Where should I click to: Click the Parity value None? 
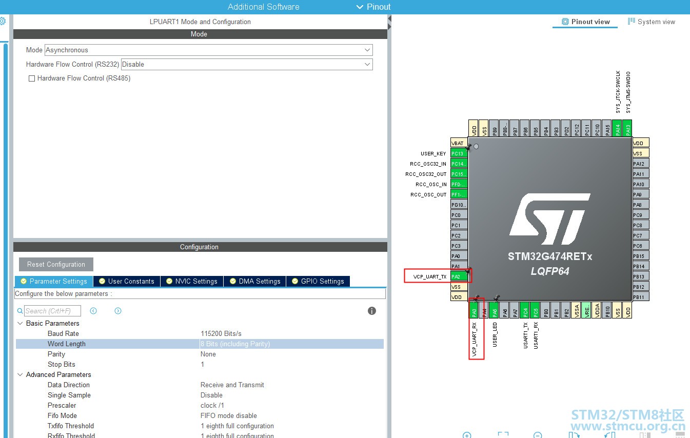click(x=208, y=354)
